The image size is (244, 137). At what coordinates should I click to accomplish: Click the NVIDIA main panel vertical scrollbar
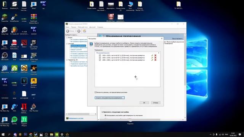pyautogui.click(x=185, y=61)
